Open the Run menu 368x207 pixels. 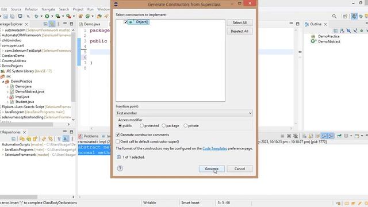(x=90, y=9)
